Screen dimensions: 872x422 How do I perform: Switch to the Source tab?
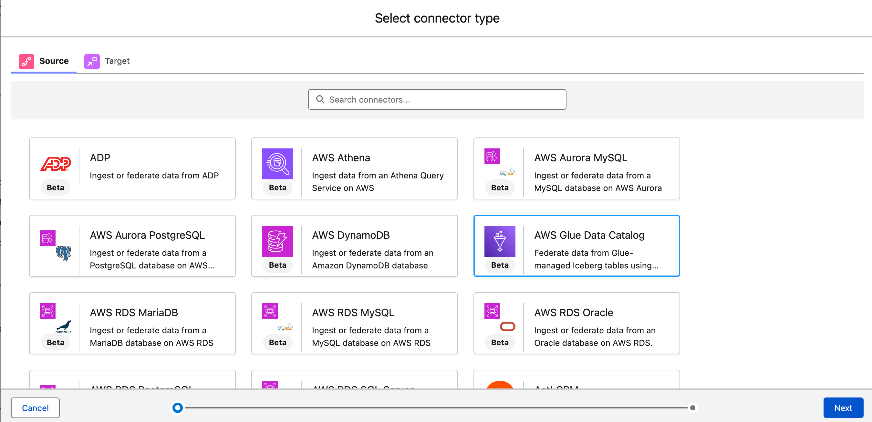tap(44, 61)
